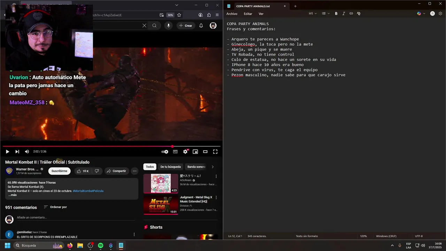Add a new Notepad tab

[x=295, y=6]
